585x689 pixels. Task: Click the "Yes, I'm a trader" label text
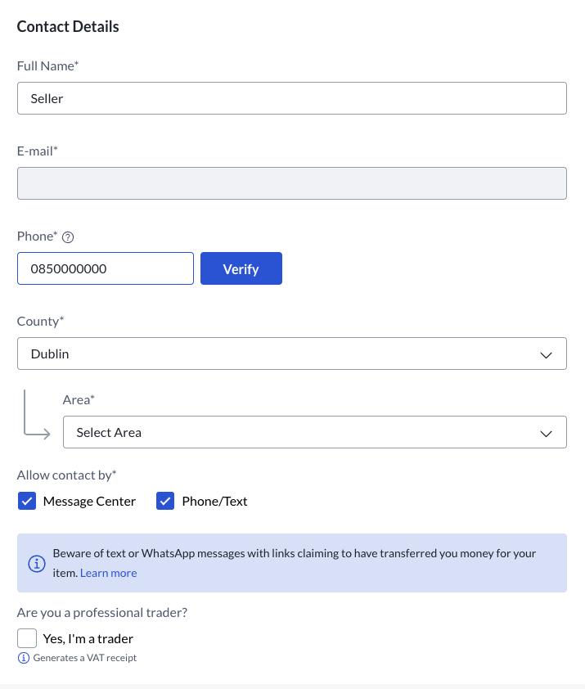click(x=88, y=638)
